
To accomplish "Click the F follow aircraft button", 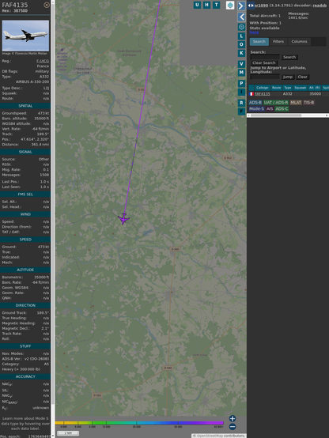I will (x=241, y=111).
